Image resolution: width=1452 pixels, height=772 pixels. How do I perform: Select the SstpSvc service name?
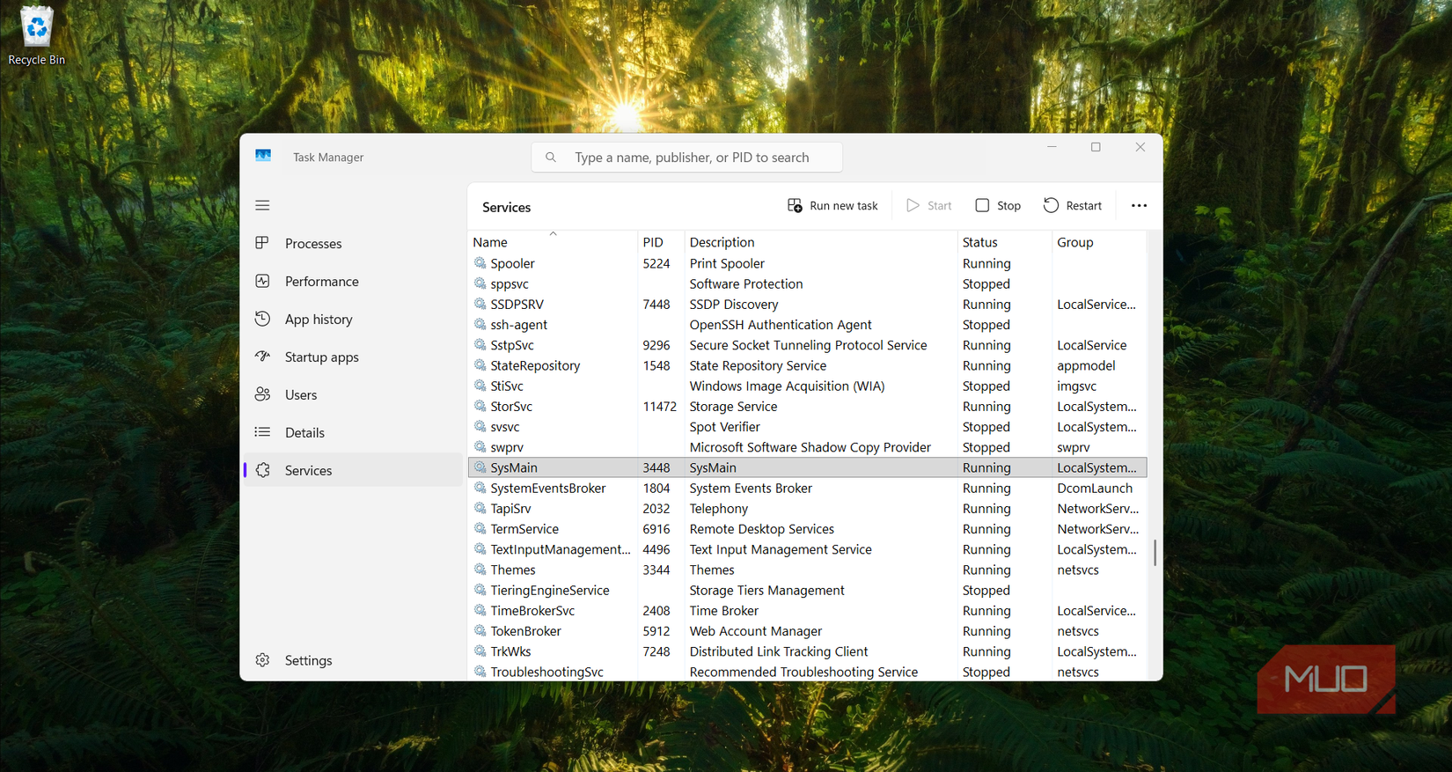512,345
